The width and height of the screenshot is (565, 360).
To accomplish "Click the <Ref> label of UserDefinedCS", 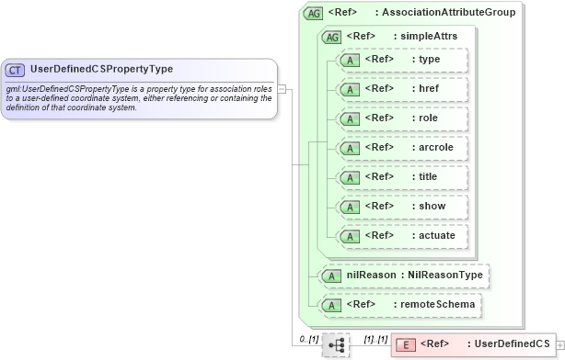I will click(434, 343).
